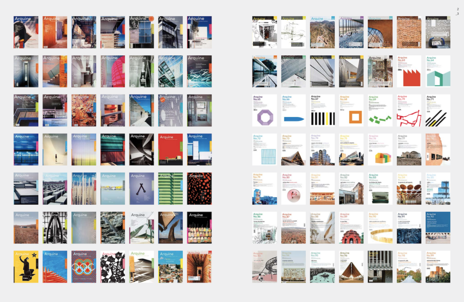Open the Arquine cover showing bare brick wall
This screenshot has width=464, height=302.
409,32
